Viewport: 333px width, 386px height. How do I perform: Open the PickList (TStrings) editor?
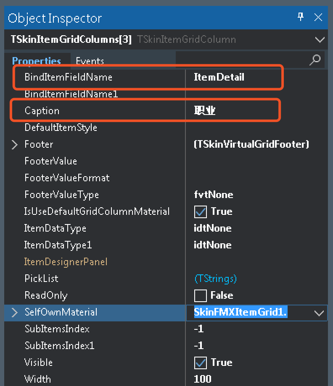click(x=215, y=279)
